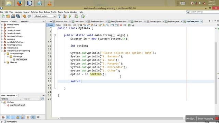This screenshot has width=219, height=123.
Task: Open the Refactor menu
Action: [34, 12]
